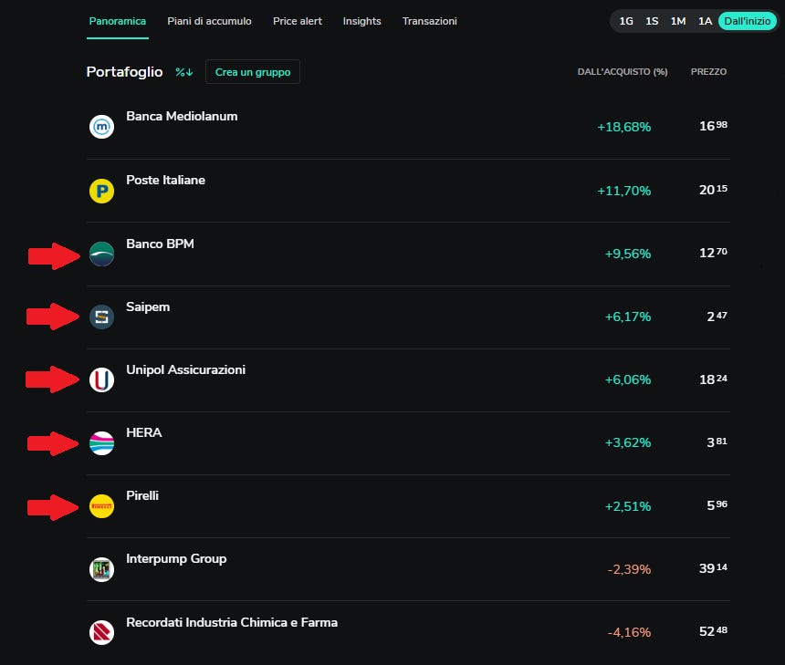785x665 pixels.
Task: Click the Unipol Assicurazioni logo icon
Action: coord(101,380)
